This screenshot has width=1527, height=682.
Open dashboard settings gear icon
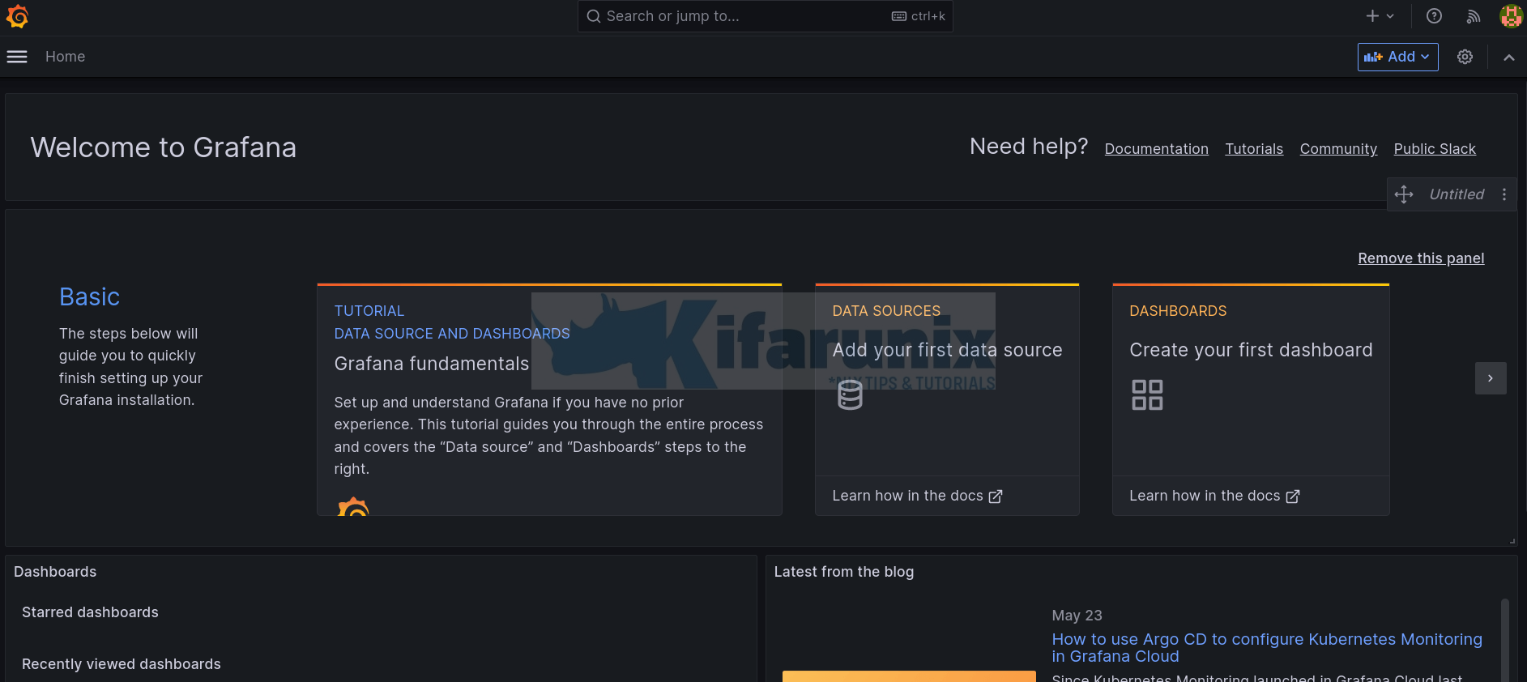pyautogui.click(x=1465, y=57)
